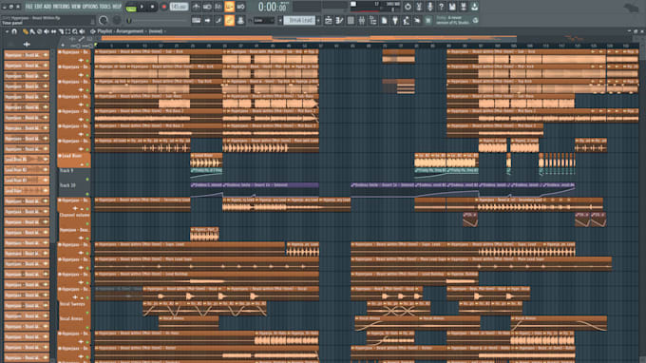Open the Break Lead pattern selector
The height and width of the screenshot is (363, 646).
coord(299,20)
